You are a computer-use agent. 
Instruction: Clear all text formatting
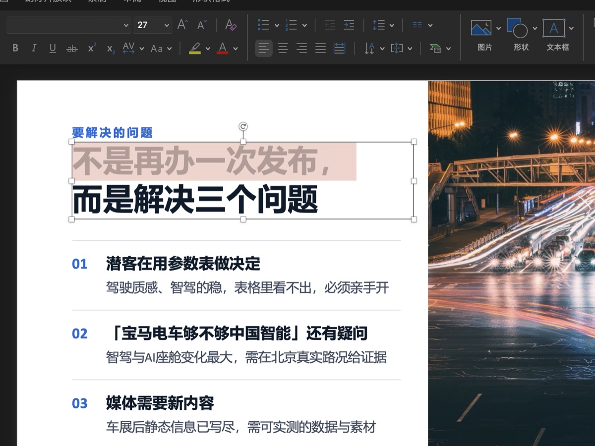tap(231, 25)
